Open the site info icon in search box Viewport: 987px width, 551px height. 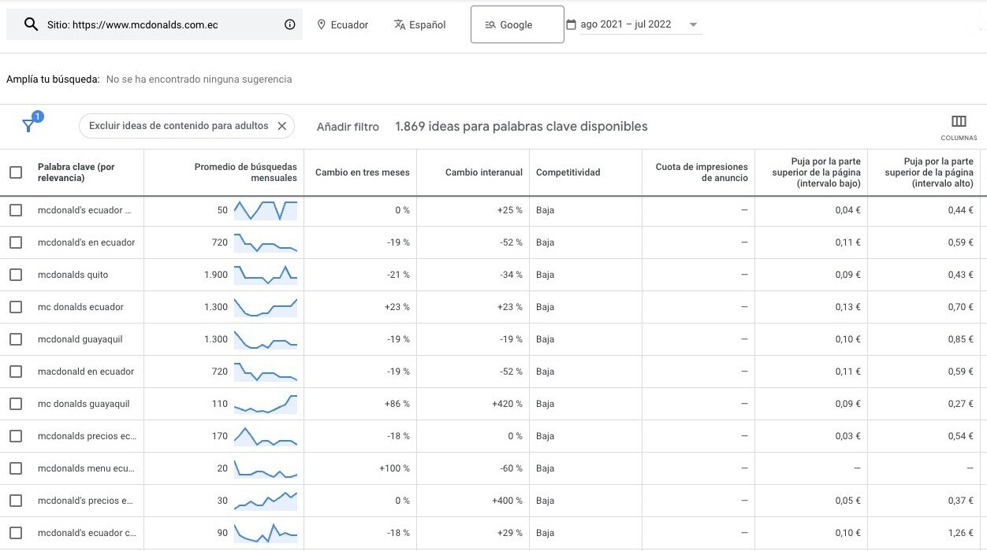coord(290,24)
